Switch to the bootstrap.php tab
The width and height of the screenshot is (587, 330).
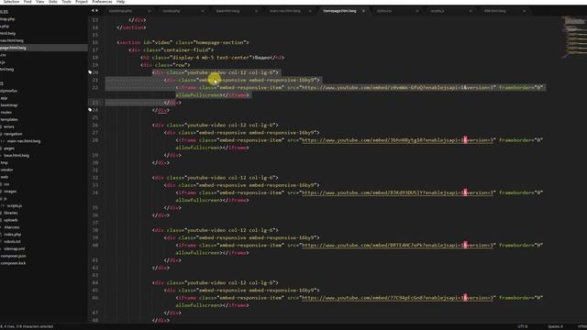click(120, 11)
